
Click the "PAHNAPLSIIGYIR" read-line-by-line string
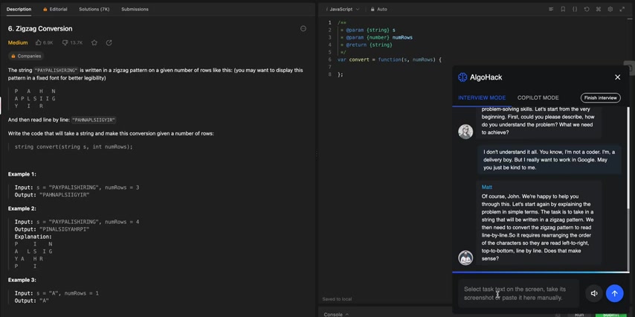pyautogui.click(x=94, y=120)
